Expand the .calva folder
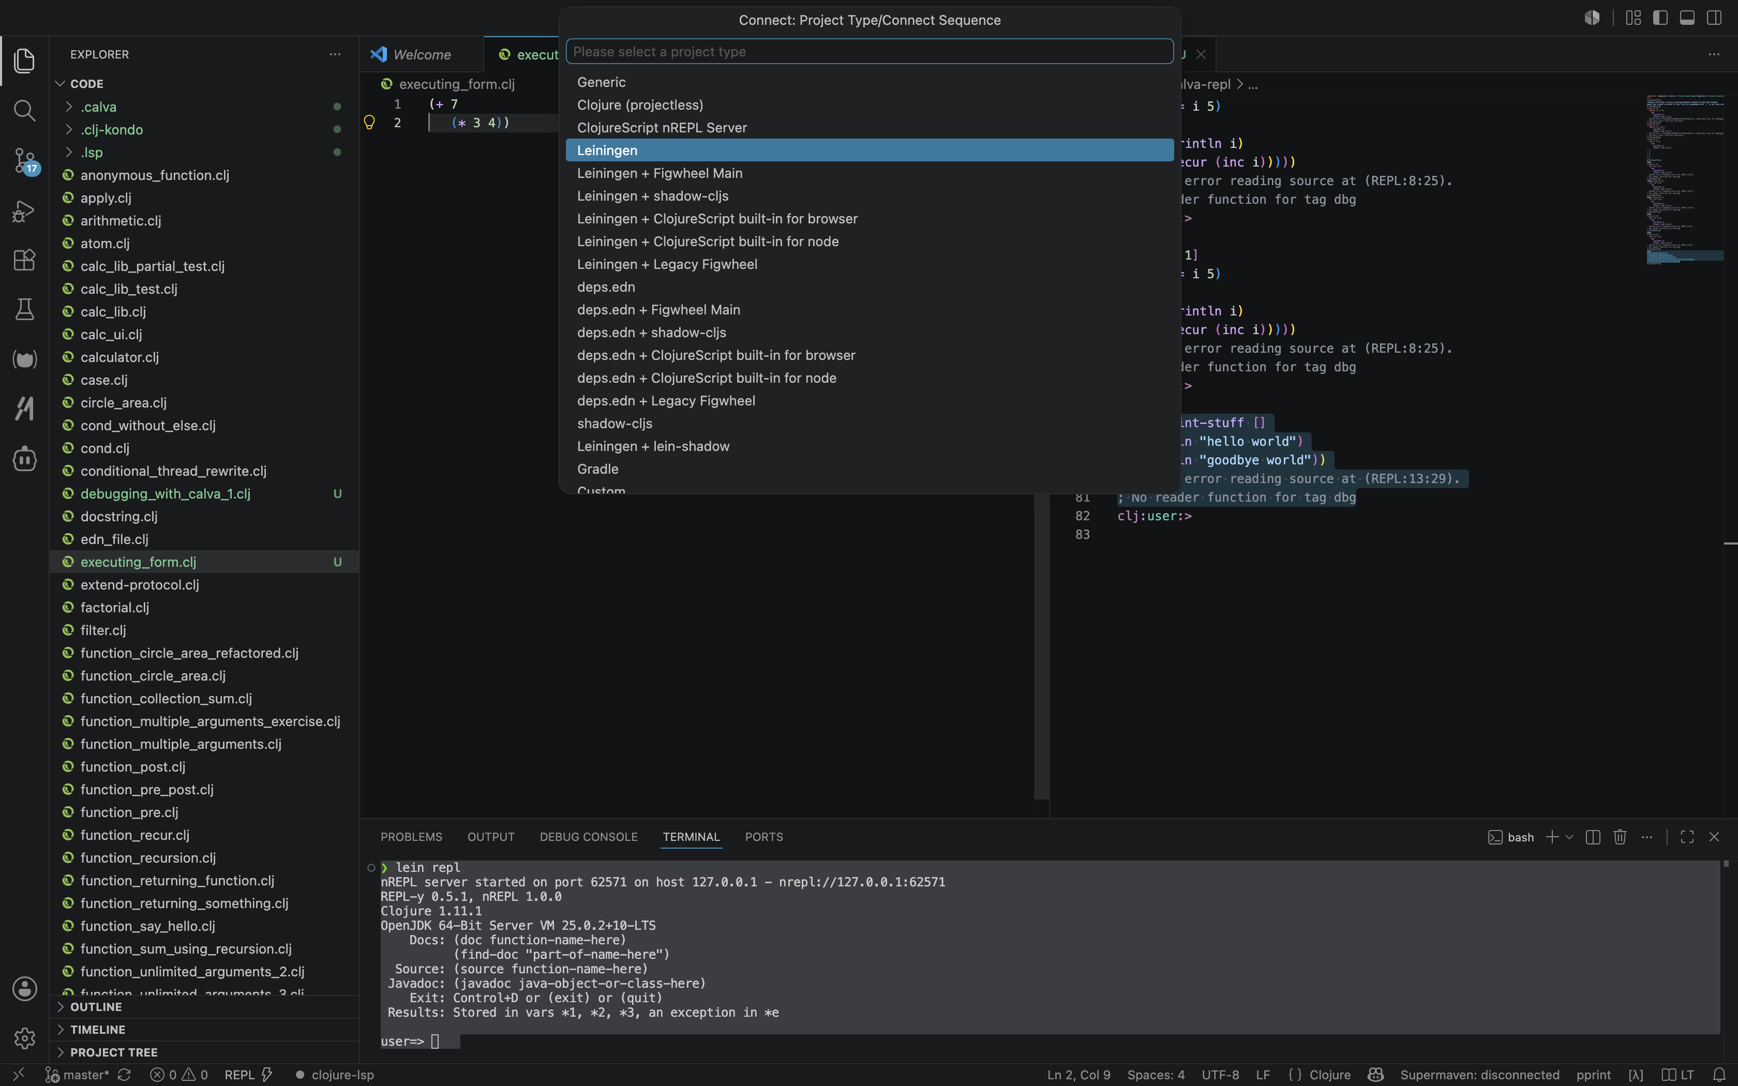Viewport: 1738px width, 1086px height. [204, 107]
